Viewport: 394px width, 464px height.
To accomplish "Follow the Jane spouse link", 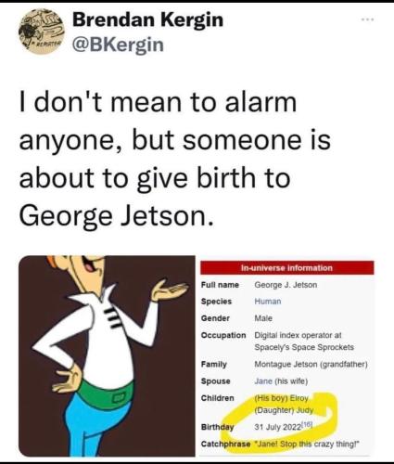I will tap(263, 381).
